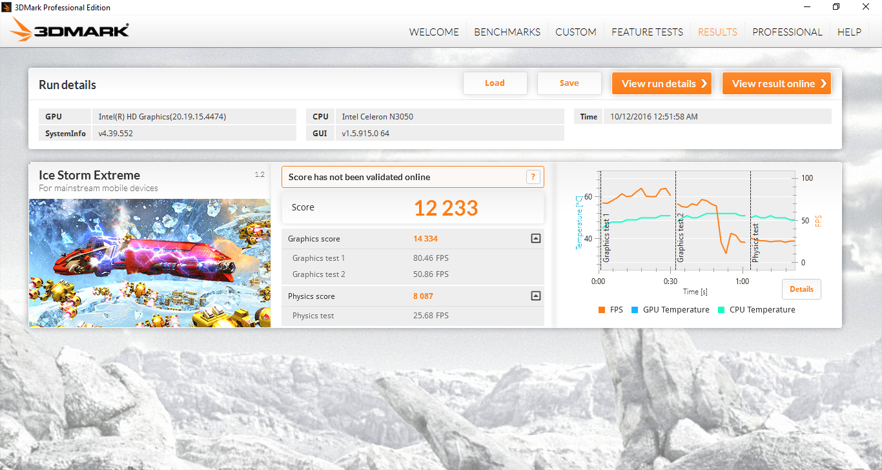Viewport: 882px width, 470px height.
Task: Go to the CUSTOM tab
Action: (x=576, y=32)
